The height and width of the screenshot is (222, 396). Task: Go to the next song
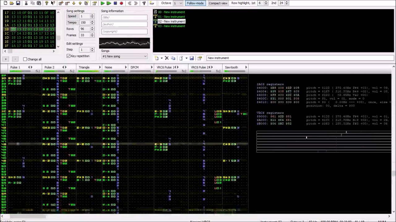[136, 3]
